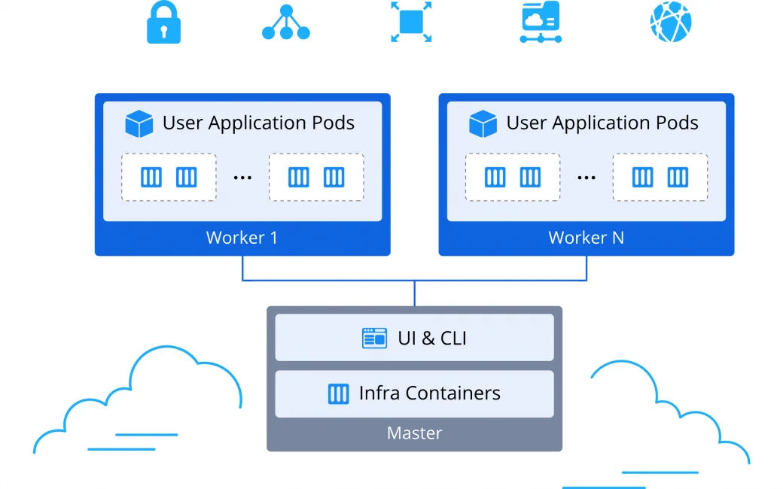This screenshot has height=489, width=783.
Task: Click the ellipsis between Worker 1 pods
Action: 242,178
